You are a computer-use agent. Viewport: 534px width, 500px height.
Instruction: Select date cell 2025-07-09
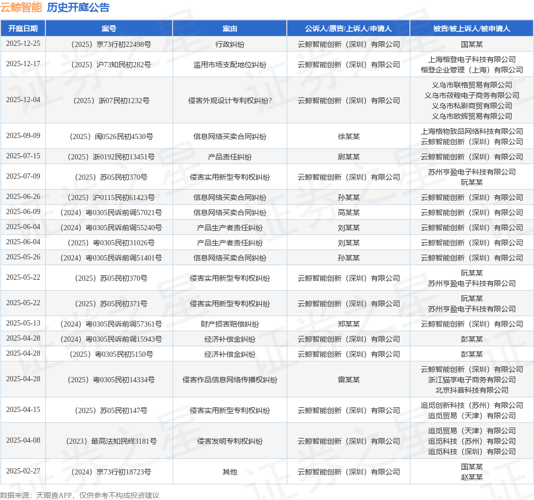pyautogui.click(x=23, y=176)
